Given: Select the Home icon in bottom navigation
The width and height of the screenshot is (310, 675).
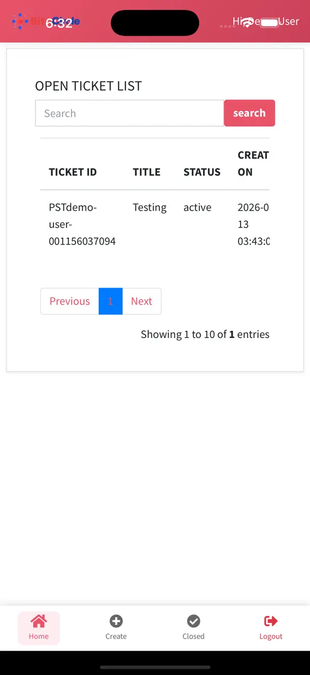Looking at the screenshot, I should pyautogui.click(x=38, y=621).
